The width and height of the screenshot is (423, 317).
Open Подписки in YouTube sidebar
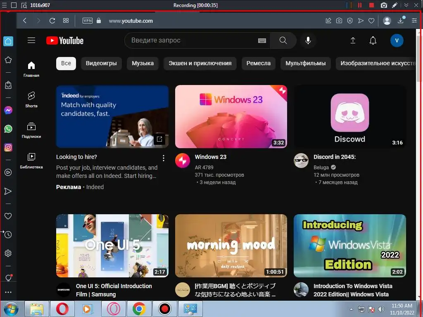31,130
